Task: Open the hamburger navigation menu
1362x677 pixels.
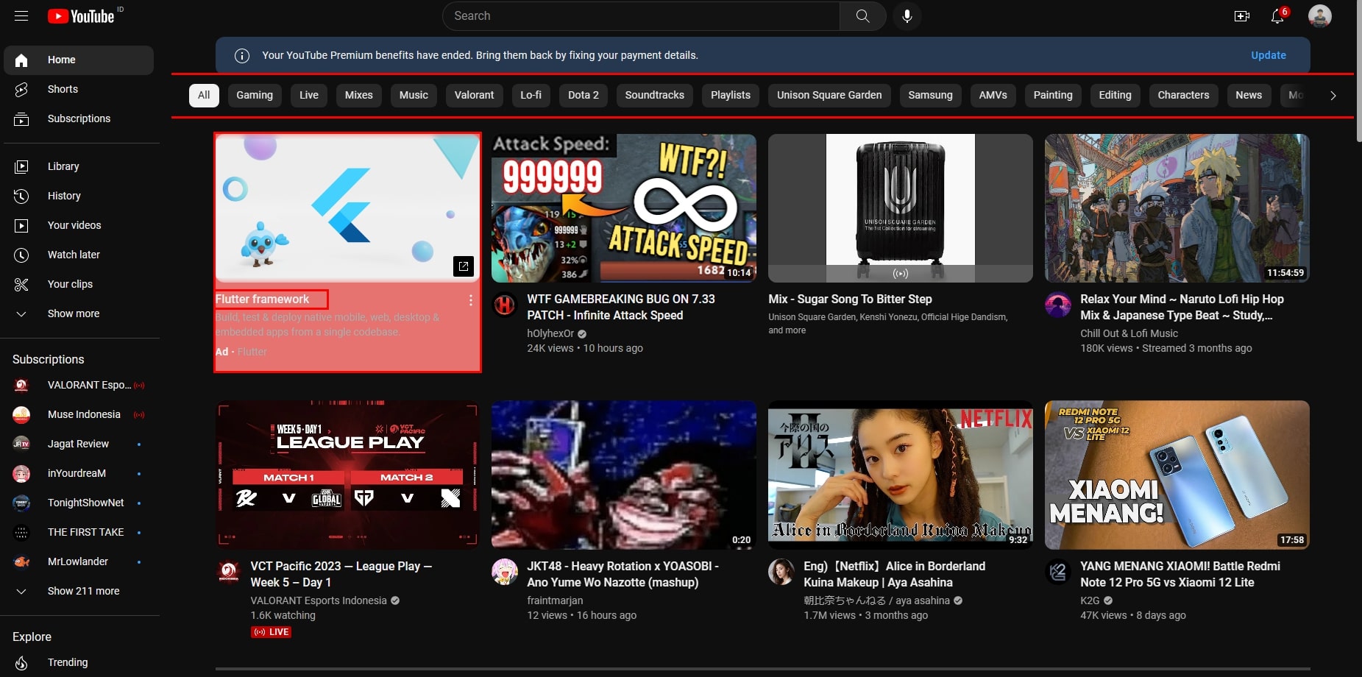Action: pos(21,15)
